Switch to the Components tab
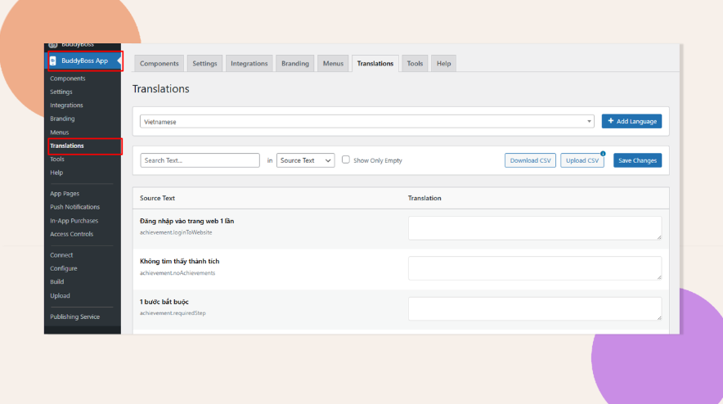 coord(159,63)
